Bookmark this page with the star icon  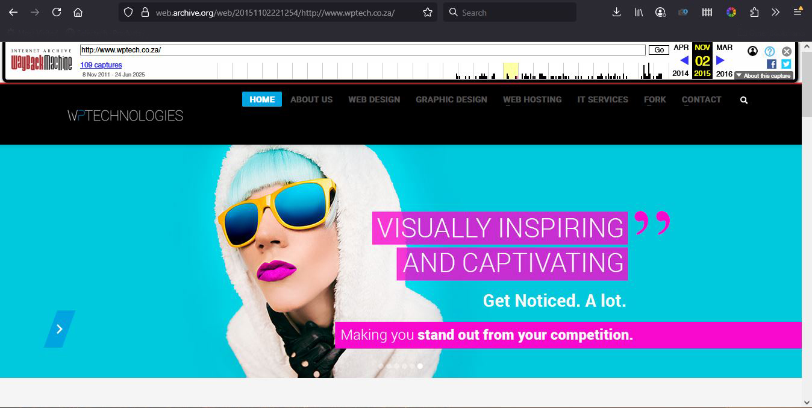pos(428,12)
